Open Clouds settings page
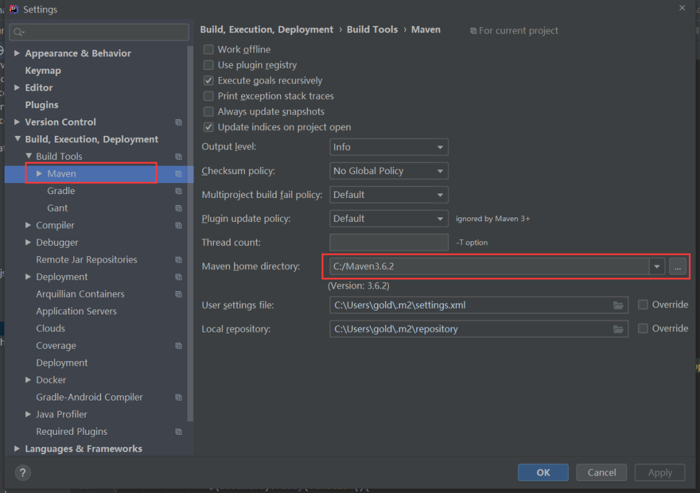 [x=51, y=329]
